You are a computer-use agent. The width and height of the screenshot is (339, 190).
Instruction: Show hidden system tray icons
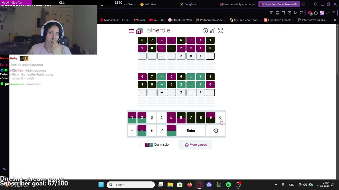click(x=276, y=185)
